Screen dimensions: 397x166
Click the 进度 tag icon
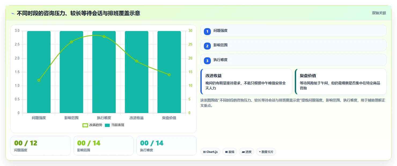[x=243, y=152]
